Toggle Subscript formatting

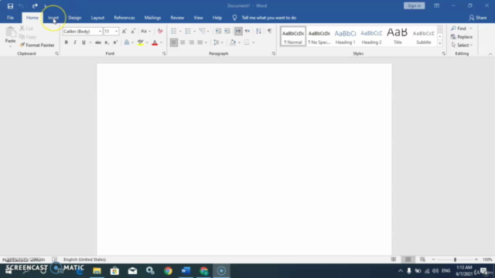[107, 42]
